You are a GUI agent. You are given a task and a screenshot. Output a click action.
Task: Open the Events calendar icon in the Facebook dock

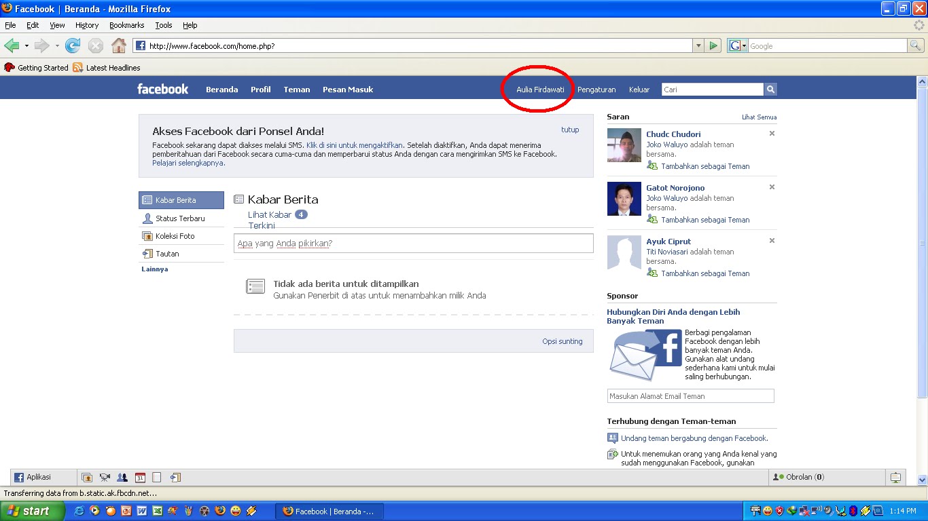coord(140,477)
